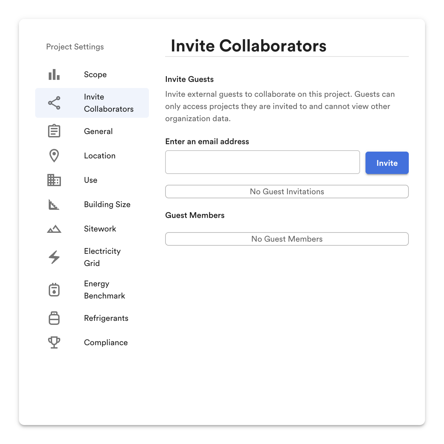Click the No Guest Members box

pyautogui.click(x=287, y=239)
